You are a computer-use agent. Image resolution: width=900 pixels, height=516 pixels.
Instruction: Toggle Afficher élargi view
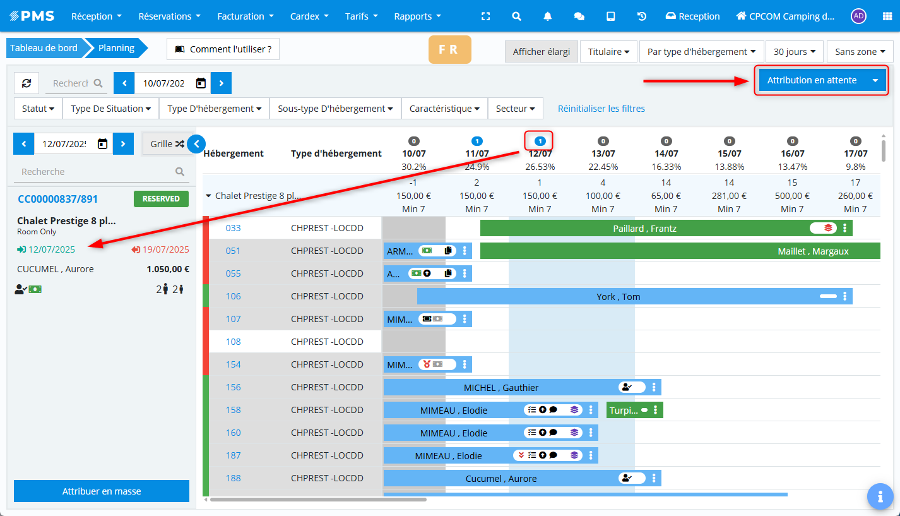coord(541,52)
